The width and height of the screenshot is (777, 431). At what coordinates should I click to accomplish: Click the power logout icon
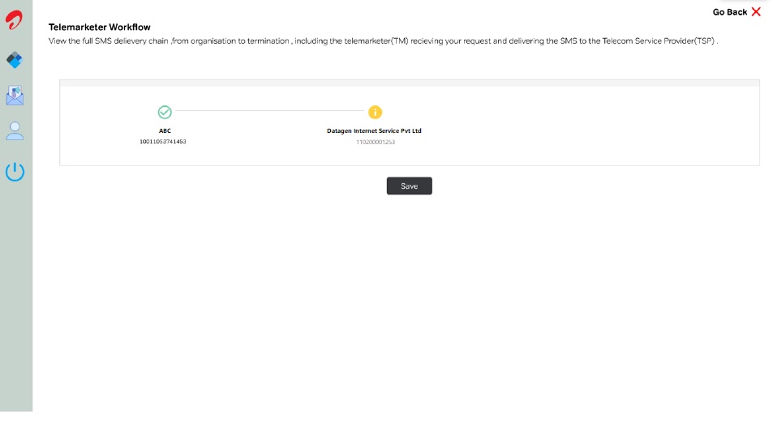pyautogui.click(x=15, y=171)
